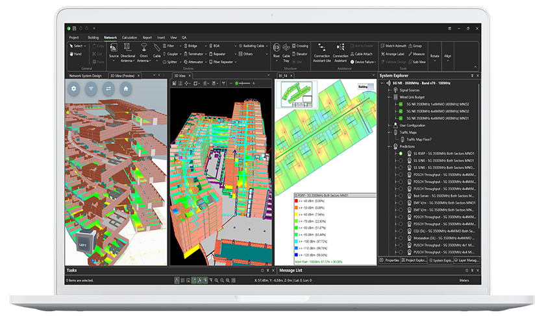The height and width of the screenshot is (317, 544).
Task: Add a Crossing structure
Action: 300,46
